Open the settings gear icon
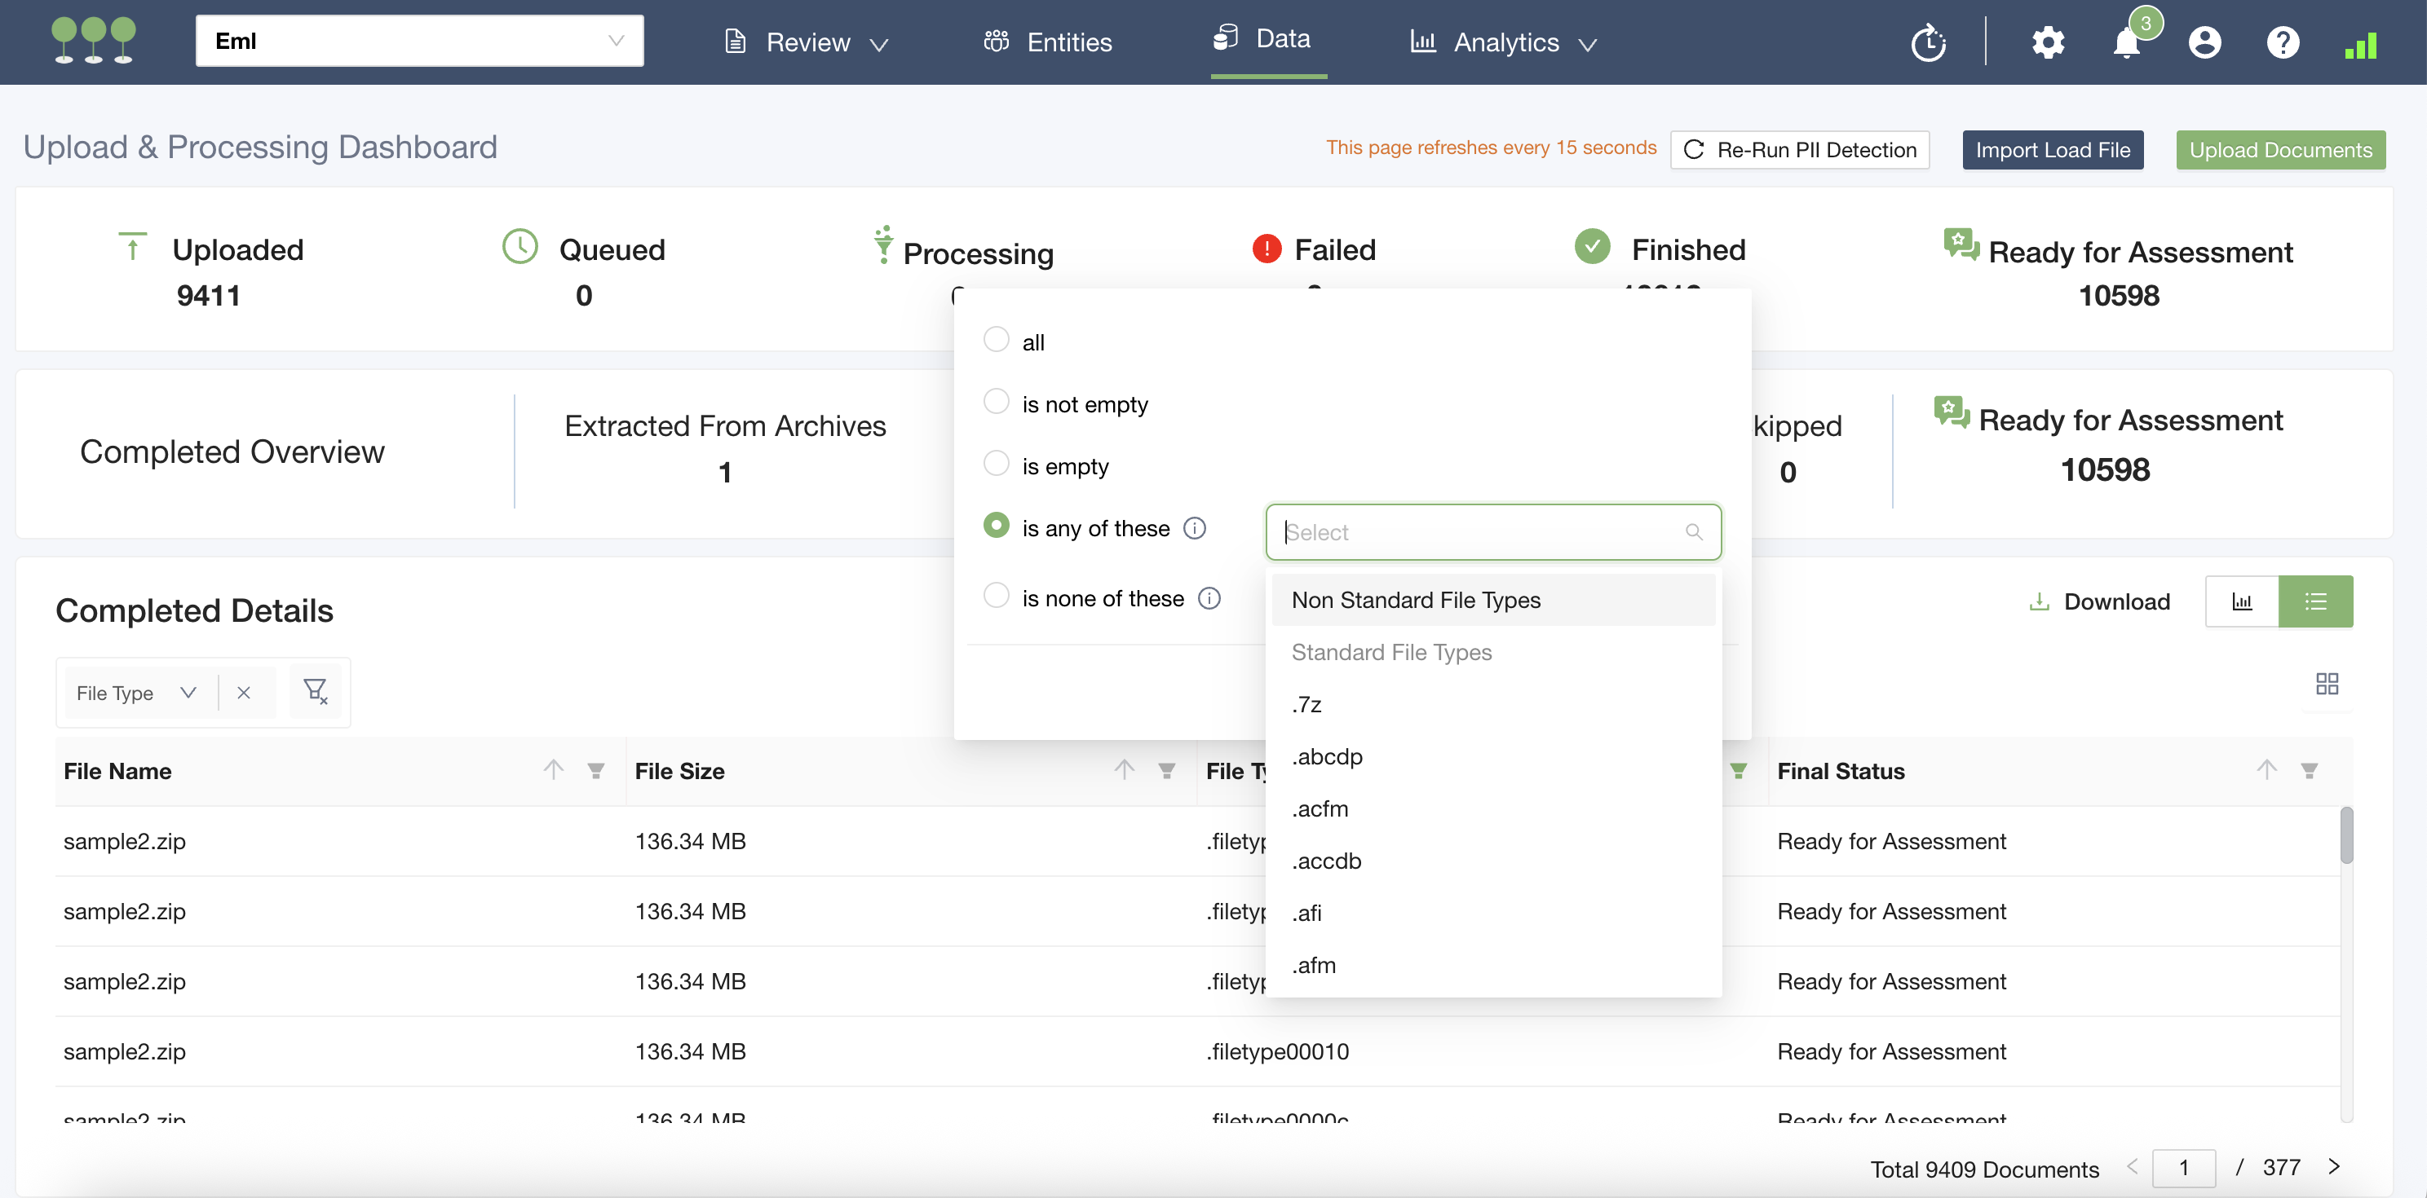This screenshot has height=1198, width=2427. (2047, 42)
